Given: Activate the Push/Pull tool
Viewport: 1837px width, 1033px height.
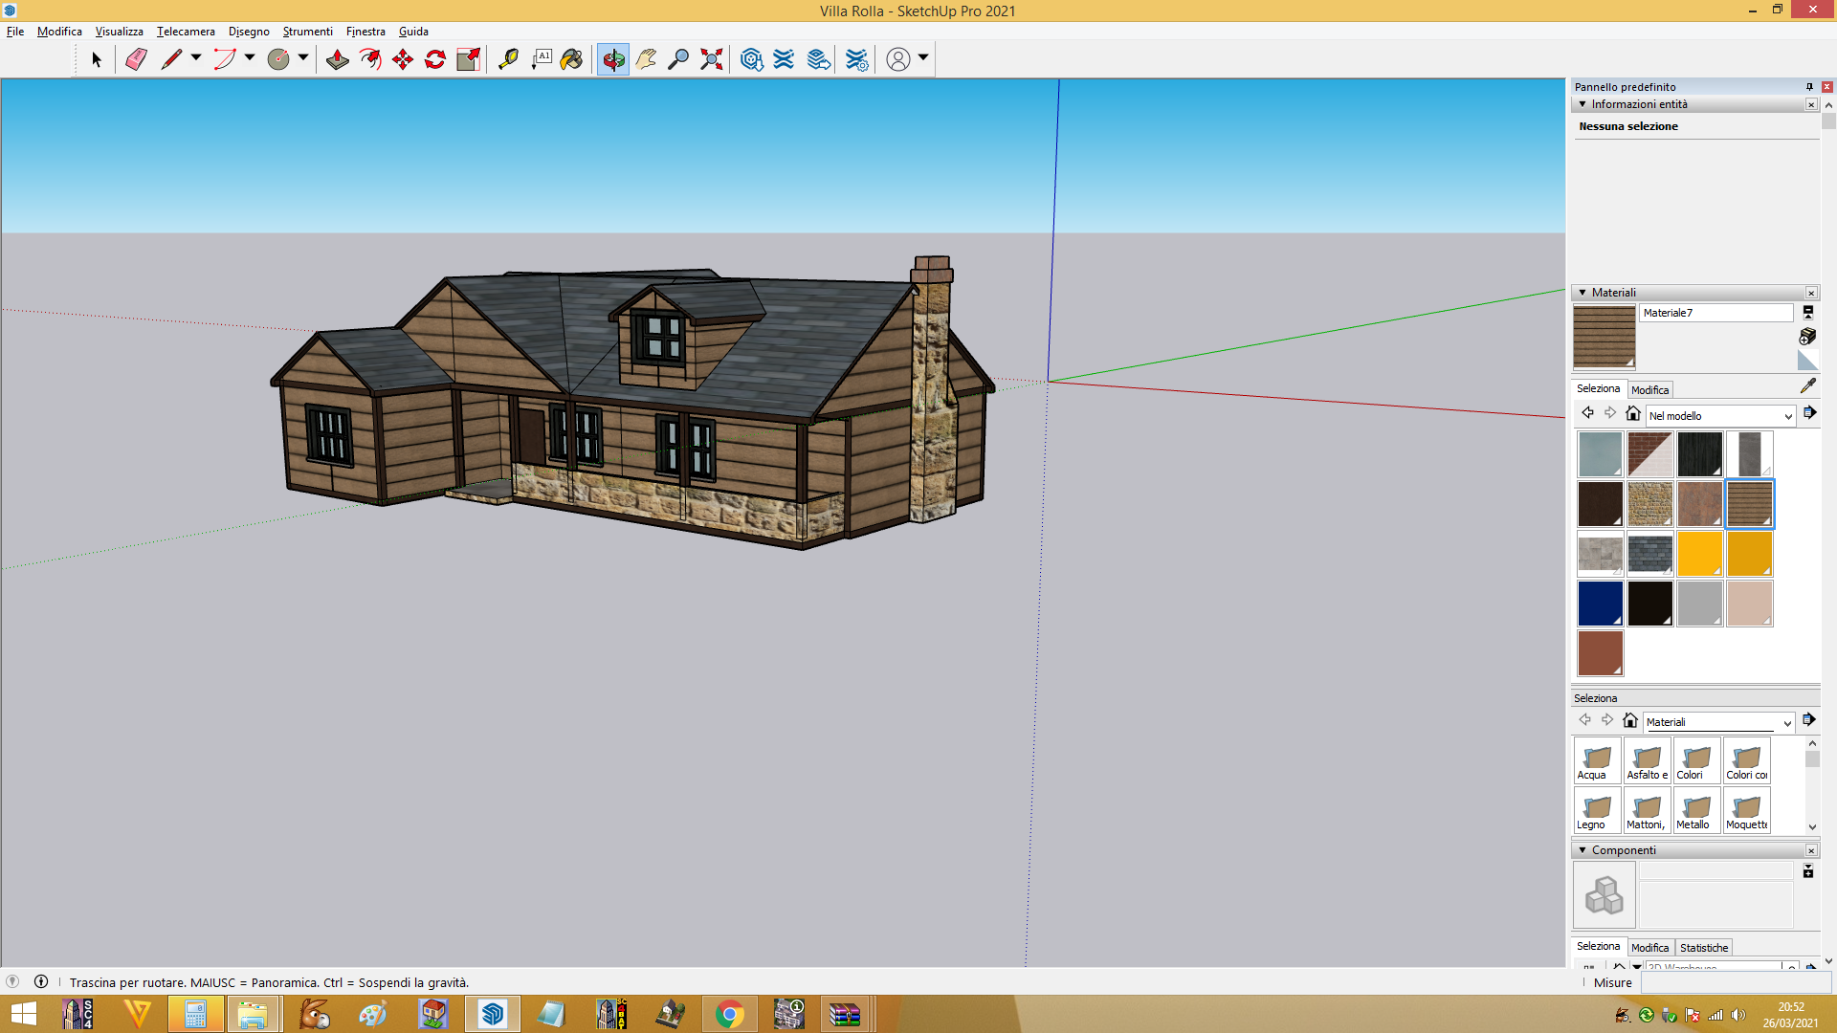Looking at the screenshot, I should coord(337,59).
